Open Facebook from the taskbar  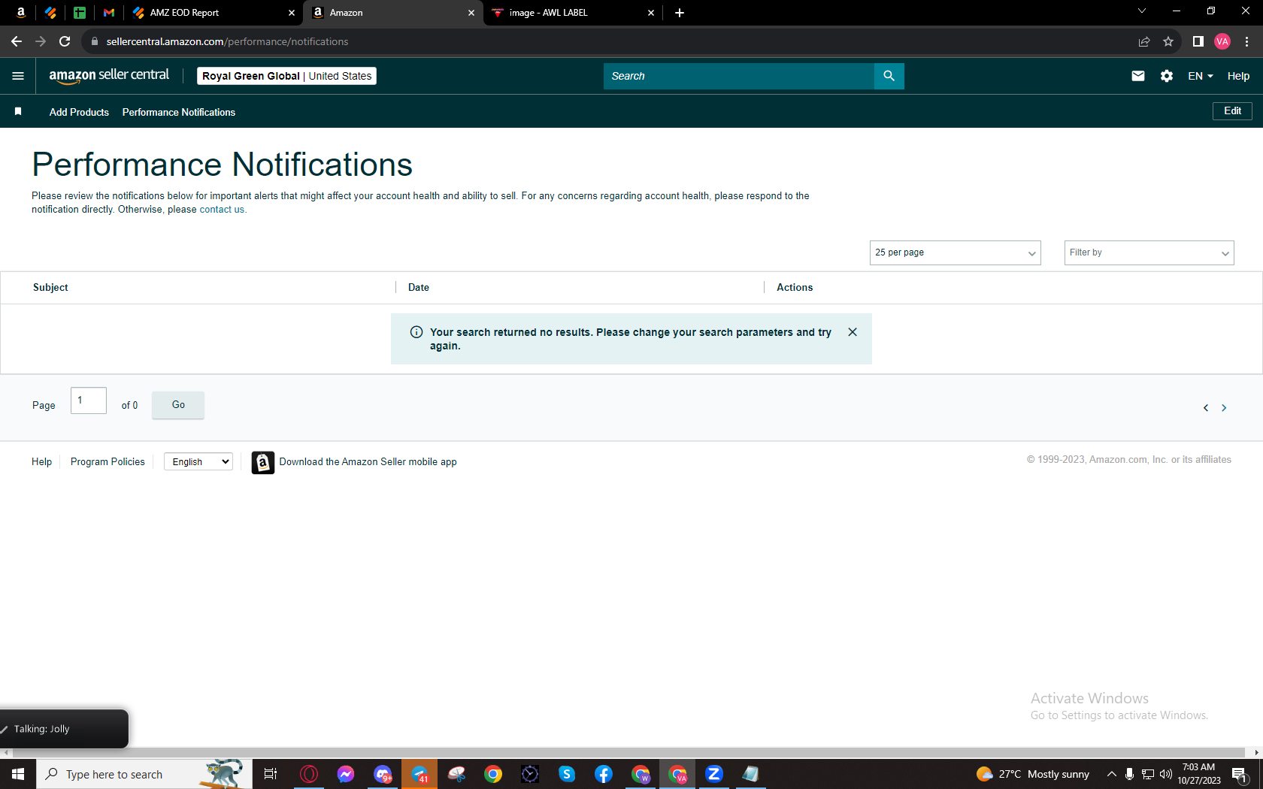(604, 774)
